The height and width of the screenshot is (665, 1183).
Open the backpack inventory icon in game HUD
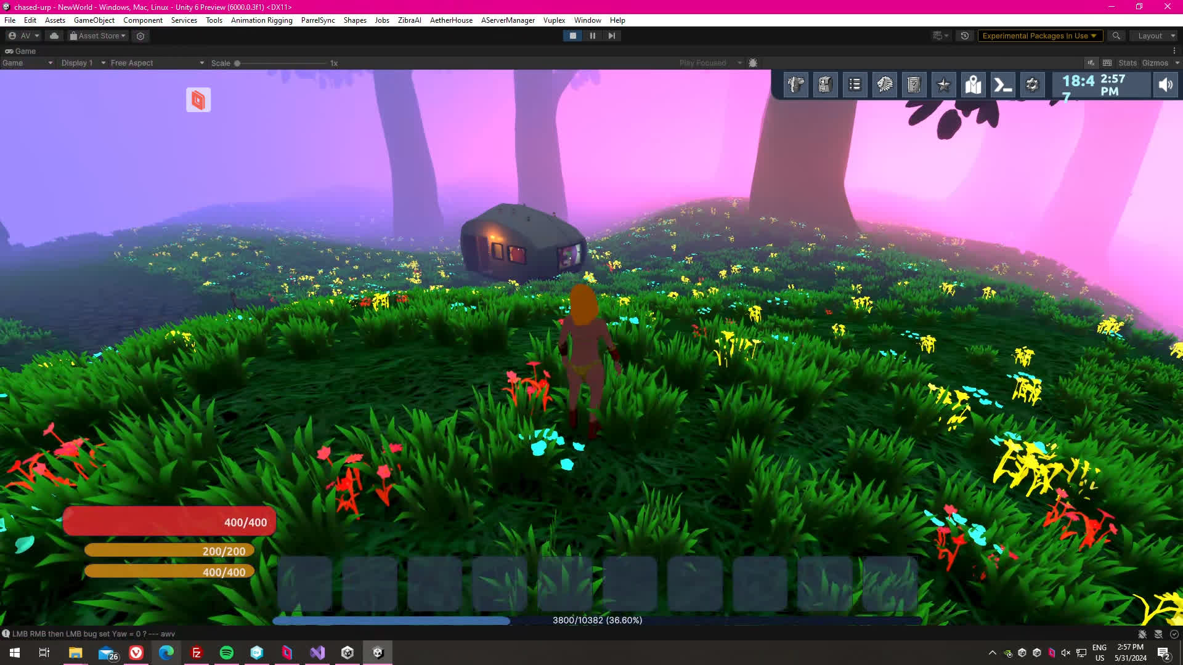point(825,85)
